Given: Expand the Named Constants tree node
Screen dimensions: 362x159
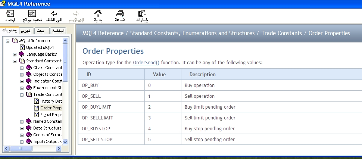Looking at the screenshot, I should tap(22, 122).
